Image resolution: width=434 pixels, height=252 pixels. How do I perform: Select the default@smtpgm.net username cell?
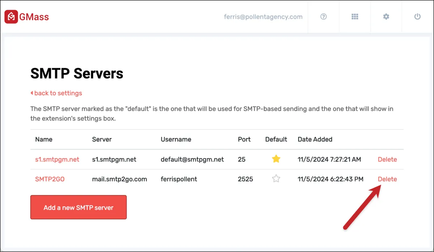click(192, 159)
